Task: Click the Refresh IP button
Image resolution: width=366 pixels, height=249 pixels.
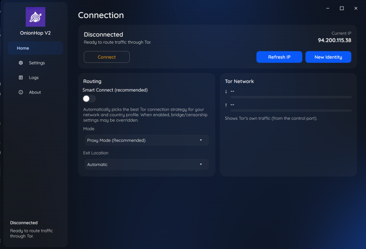Action: click(x=279, y=57)
